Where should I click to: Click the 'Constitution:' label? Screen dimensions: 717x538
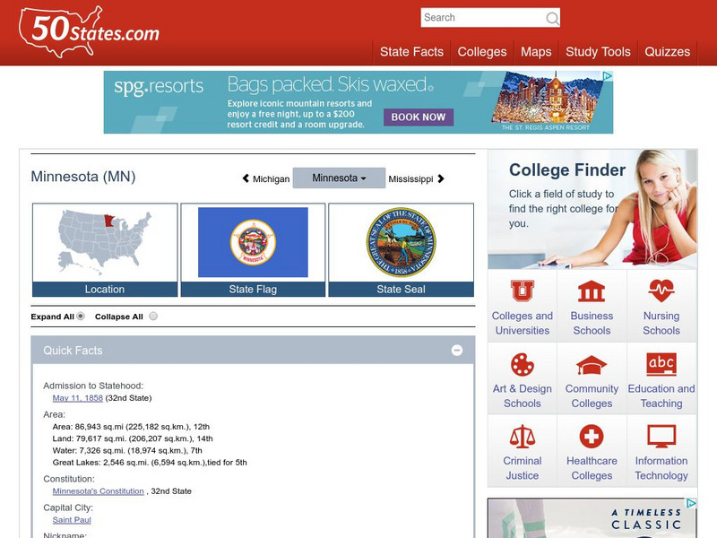(69, 479)
